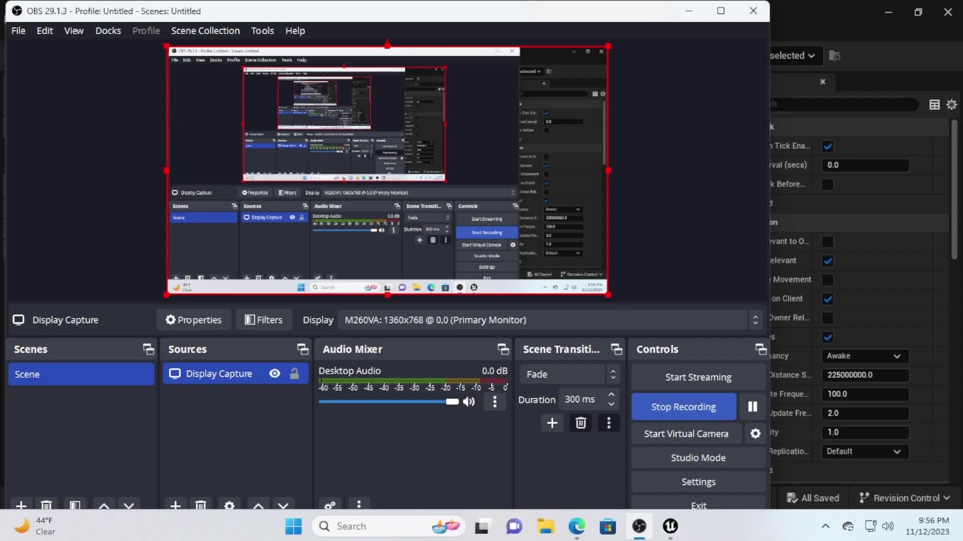Uncheck the Tick Enabled checkbox

click(x=828, y=146)
